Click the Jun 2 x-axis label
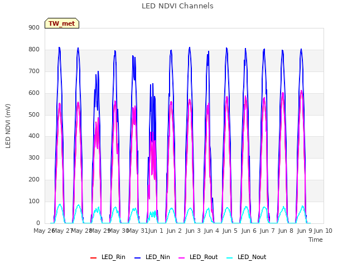The width and height of the screenshot is (357, 268). 174,231
